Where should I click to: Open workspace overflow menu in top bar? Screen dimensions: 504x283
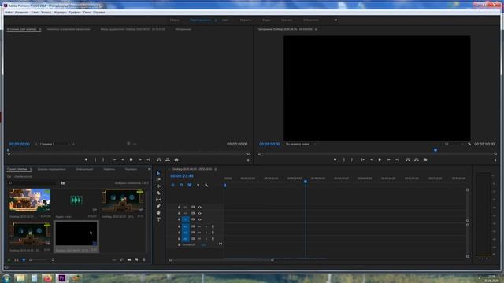[x=335, y=20]
